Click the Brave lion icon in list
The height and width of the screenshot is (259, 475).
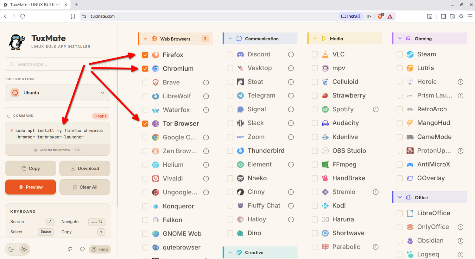click(x=155, y=83)
